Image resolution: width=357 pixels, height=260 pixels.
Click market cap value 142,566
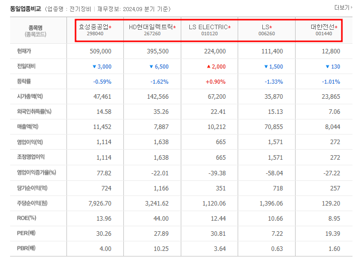(158, 97)
